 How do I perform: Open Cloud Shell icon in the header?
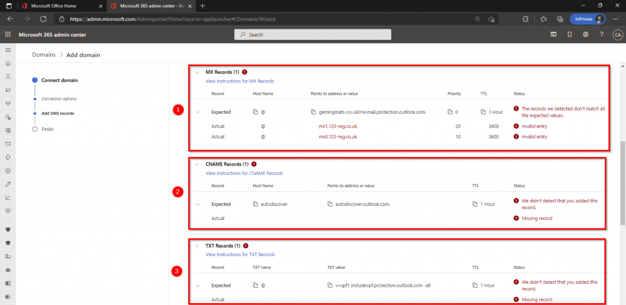[554, 35]
